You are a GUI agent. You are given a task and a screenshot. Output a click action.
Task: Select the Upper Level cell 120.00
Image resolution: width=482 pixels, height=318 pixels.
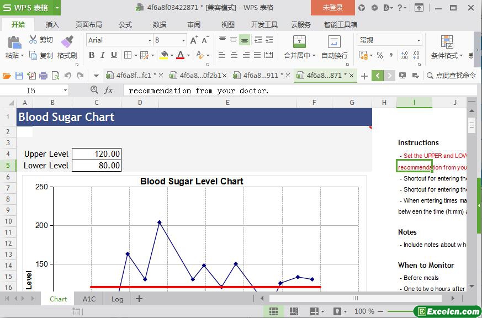(97, 153)
